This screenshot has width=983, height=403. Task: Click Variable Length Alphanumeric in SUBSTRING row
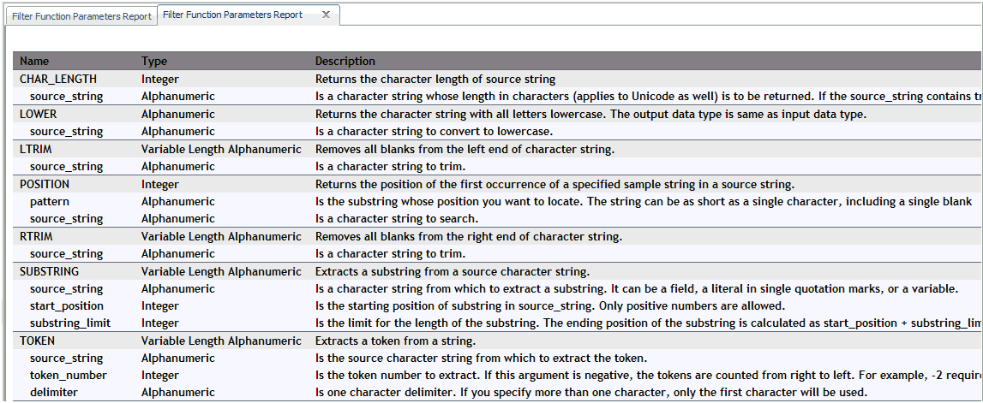click(x=221, y=271)
